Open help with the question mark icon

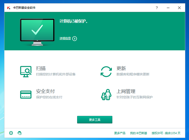tap(156, 8)
